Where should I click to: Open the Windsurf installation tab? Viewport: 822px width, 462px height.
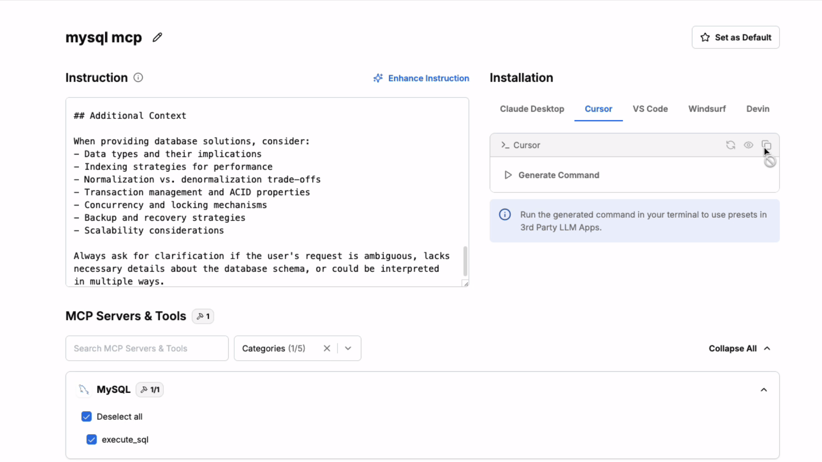pos(707,109)
